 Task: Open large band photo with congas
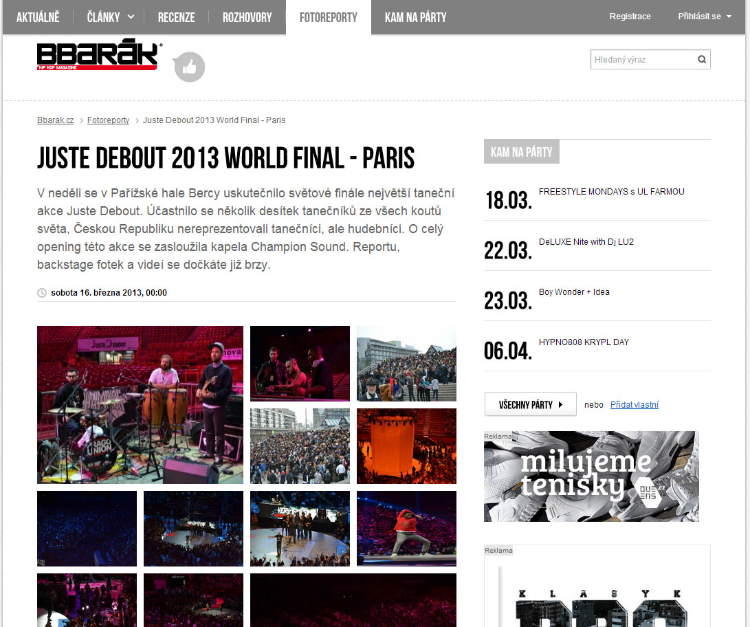(x=140, y=405)
